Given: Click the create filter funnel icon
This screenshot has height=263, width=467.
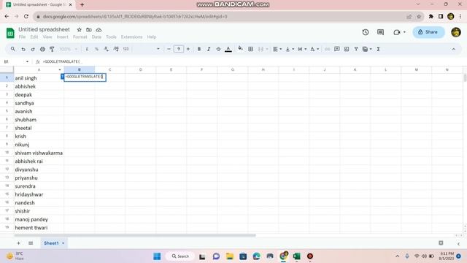Looking at the screenshot, I should pos(356,49).
